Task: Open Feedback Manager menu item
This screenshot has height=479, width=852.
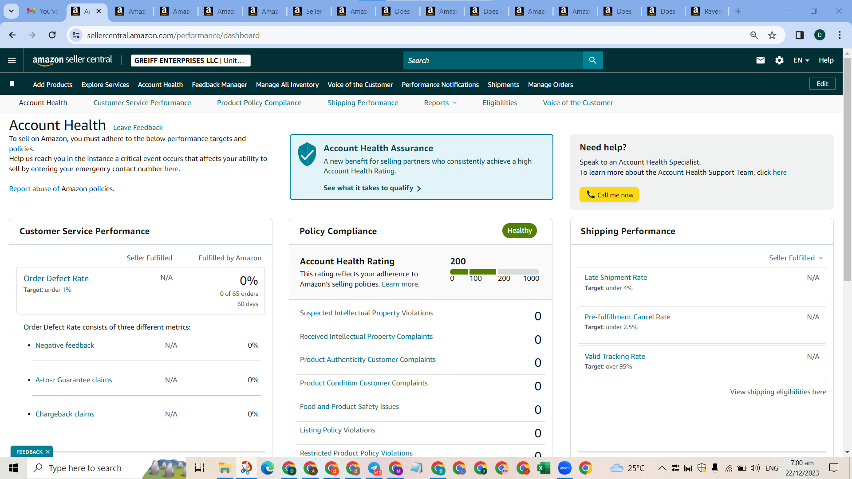Action: click(219, 84)
